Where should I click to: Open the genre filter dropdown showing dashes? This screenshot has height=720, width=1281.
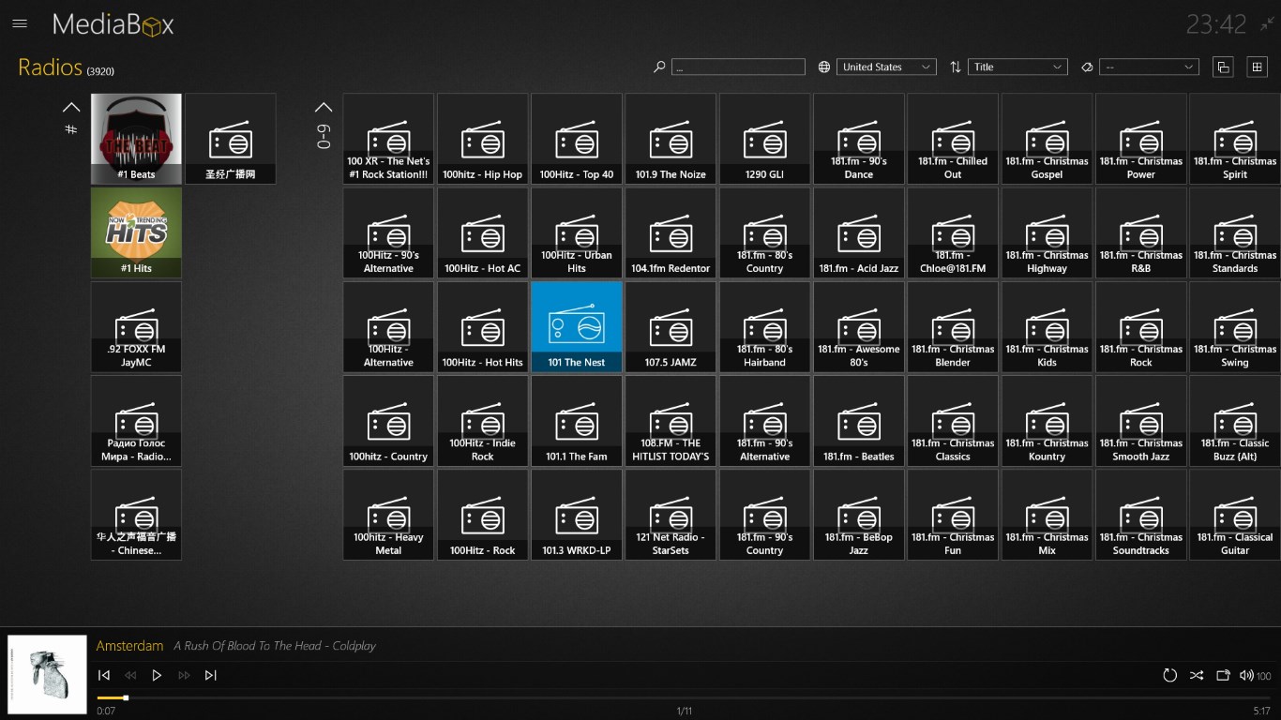pyautogui.click(x=1149, y=67)
